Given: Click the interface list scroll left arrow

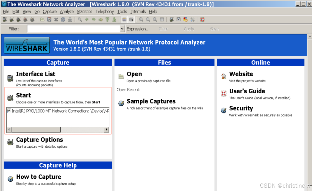Looking at the screenshot, I should pyautogui.click(x=9, y=130).
